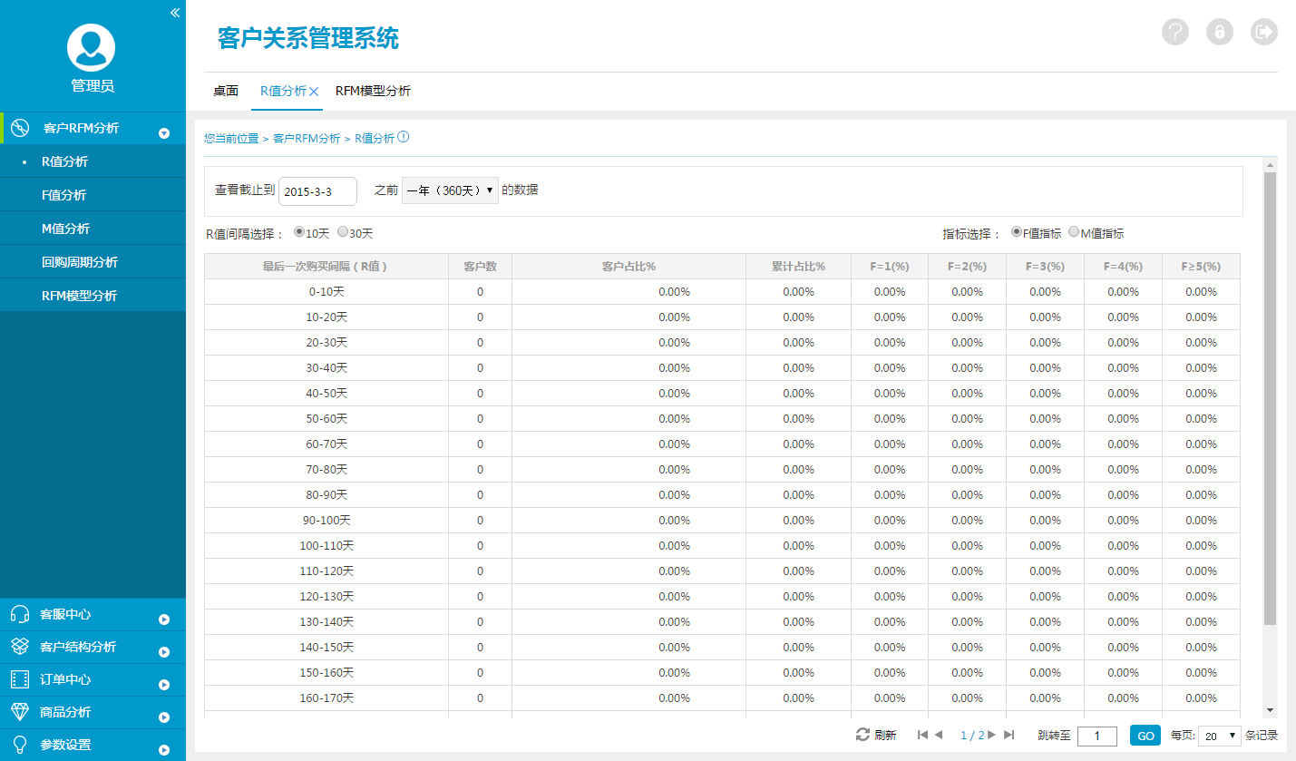Viewport: 1296px width, 761px height.
Task: Go to the last page arrow
Action: point(1009,735)
